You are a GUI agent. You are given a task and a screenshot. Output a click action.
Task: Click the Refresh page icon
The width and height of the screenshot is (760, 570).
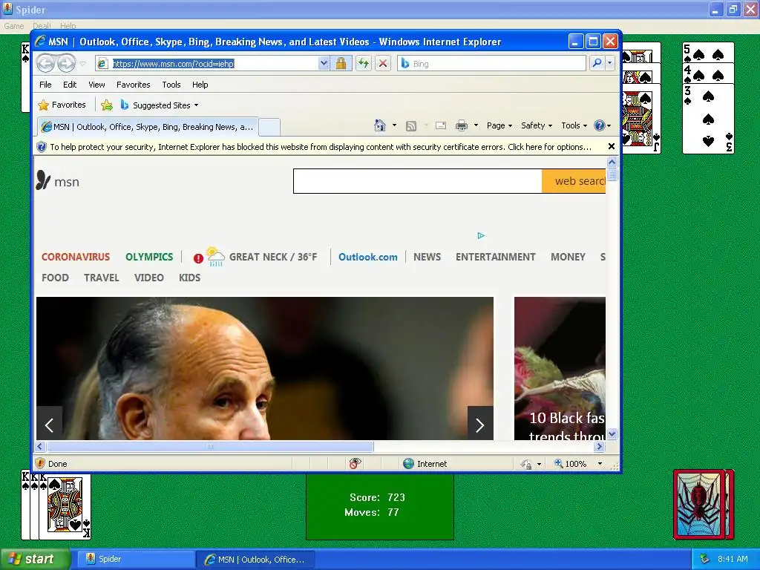pos(364,64)
